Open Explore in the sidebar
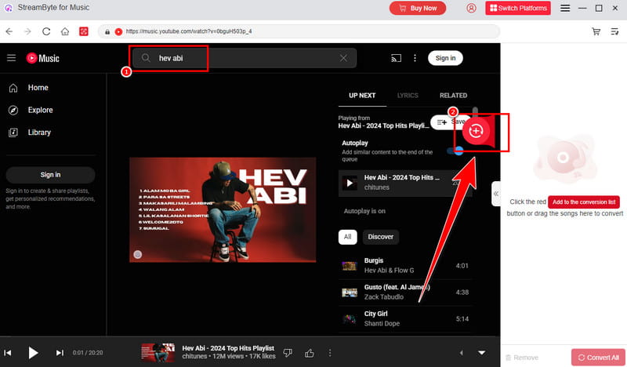 click(x=40, y=110)
